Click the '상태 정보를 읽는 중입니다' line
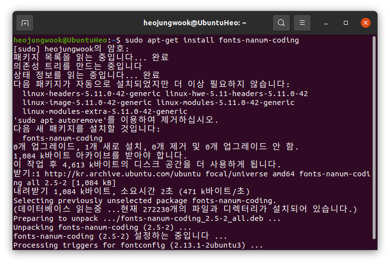The width and height of the screenshot is (390, 264). 86,75
